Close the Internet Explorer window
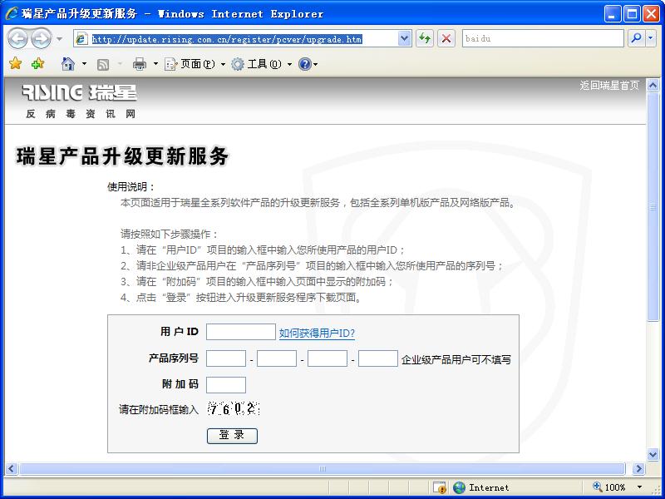665x499 pixels. (x=651, y=14)
